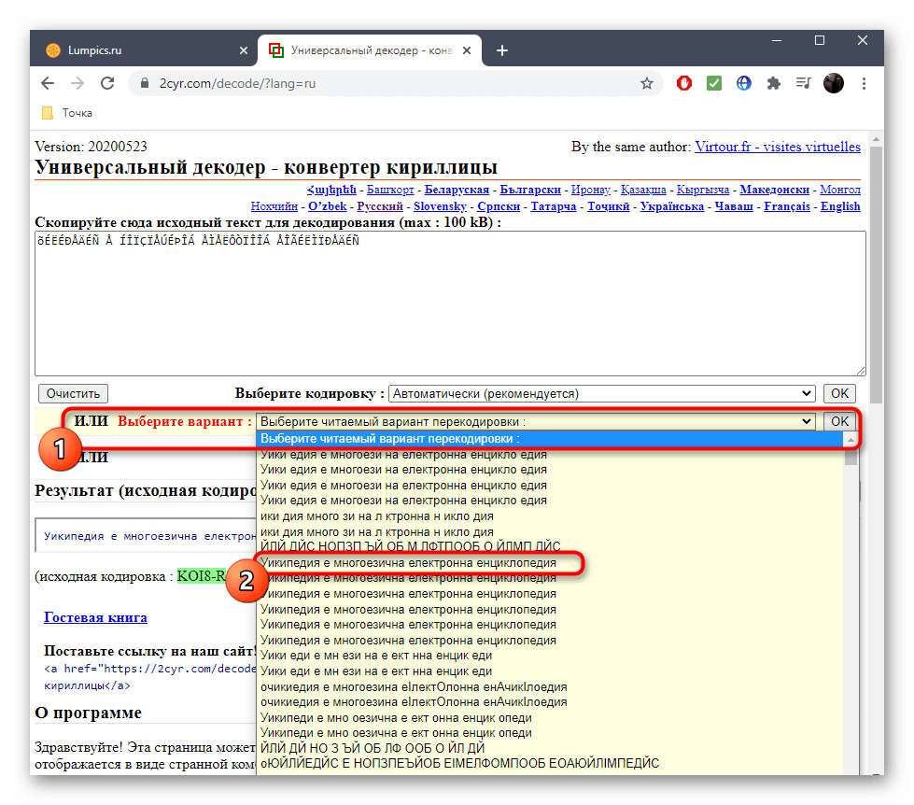Open the media control playlist icon
The height and width of the screenshot is (805, 914).
[803, 83]
